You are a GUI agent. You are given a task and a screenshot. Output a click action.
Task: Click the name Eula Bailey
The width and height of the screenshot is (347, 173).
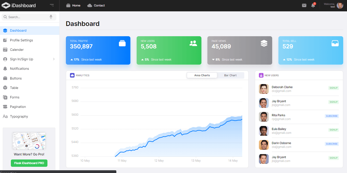279,129
